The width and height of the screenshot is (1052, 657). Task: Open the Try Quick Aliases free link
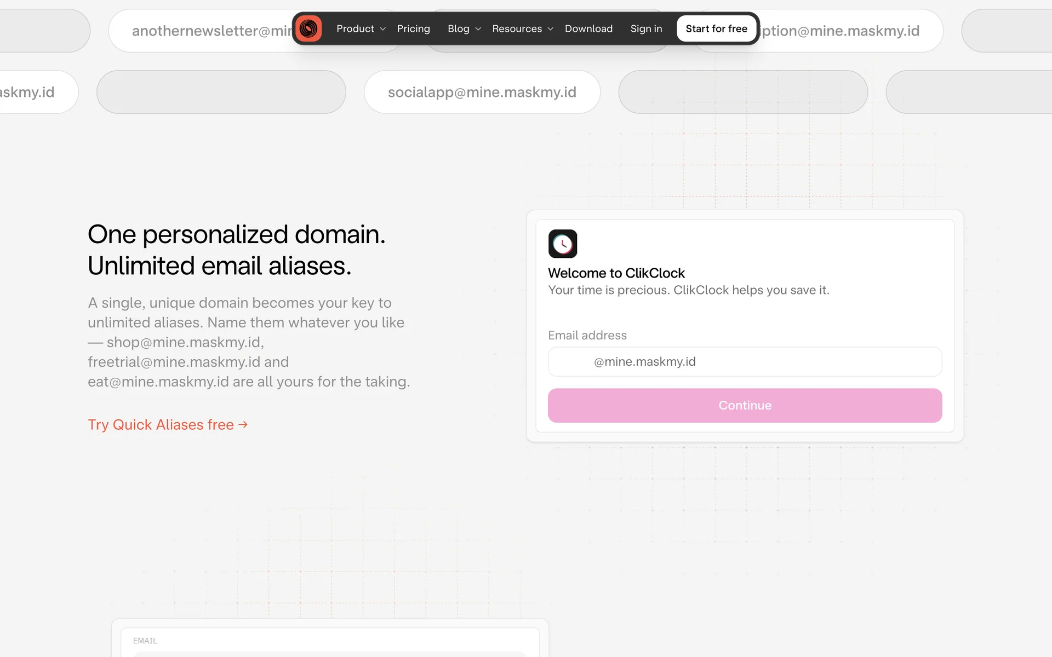tap(161, 424)
